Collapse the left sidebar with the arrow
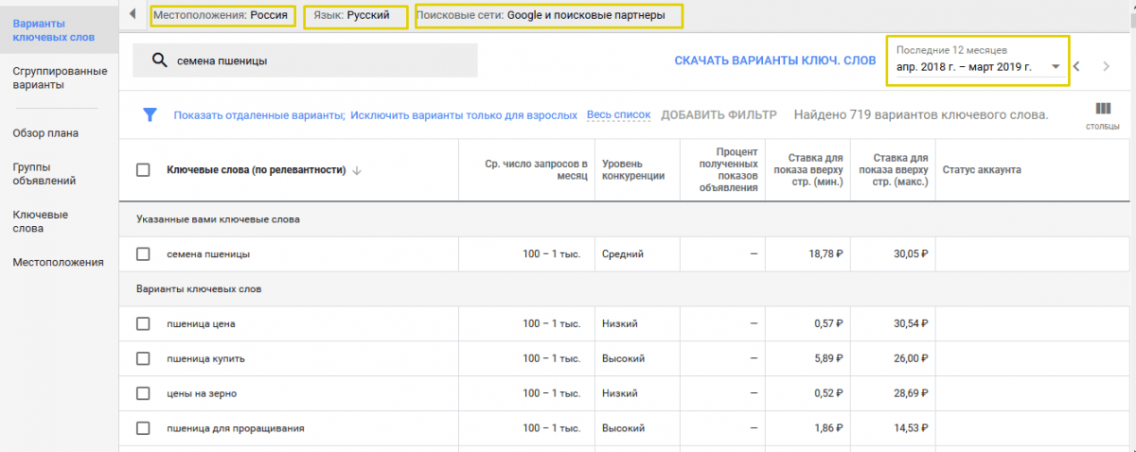1136x452 pixels. coord(133,15)
